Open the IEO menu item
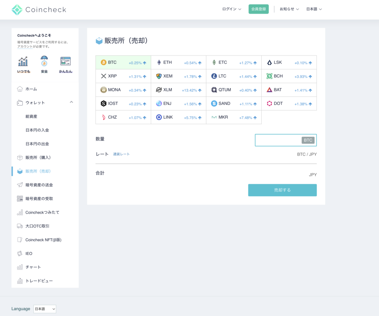Screen dimensions: 379x316 pos(29,254)
